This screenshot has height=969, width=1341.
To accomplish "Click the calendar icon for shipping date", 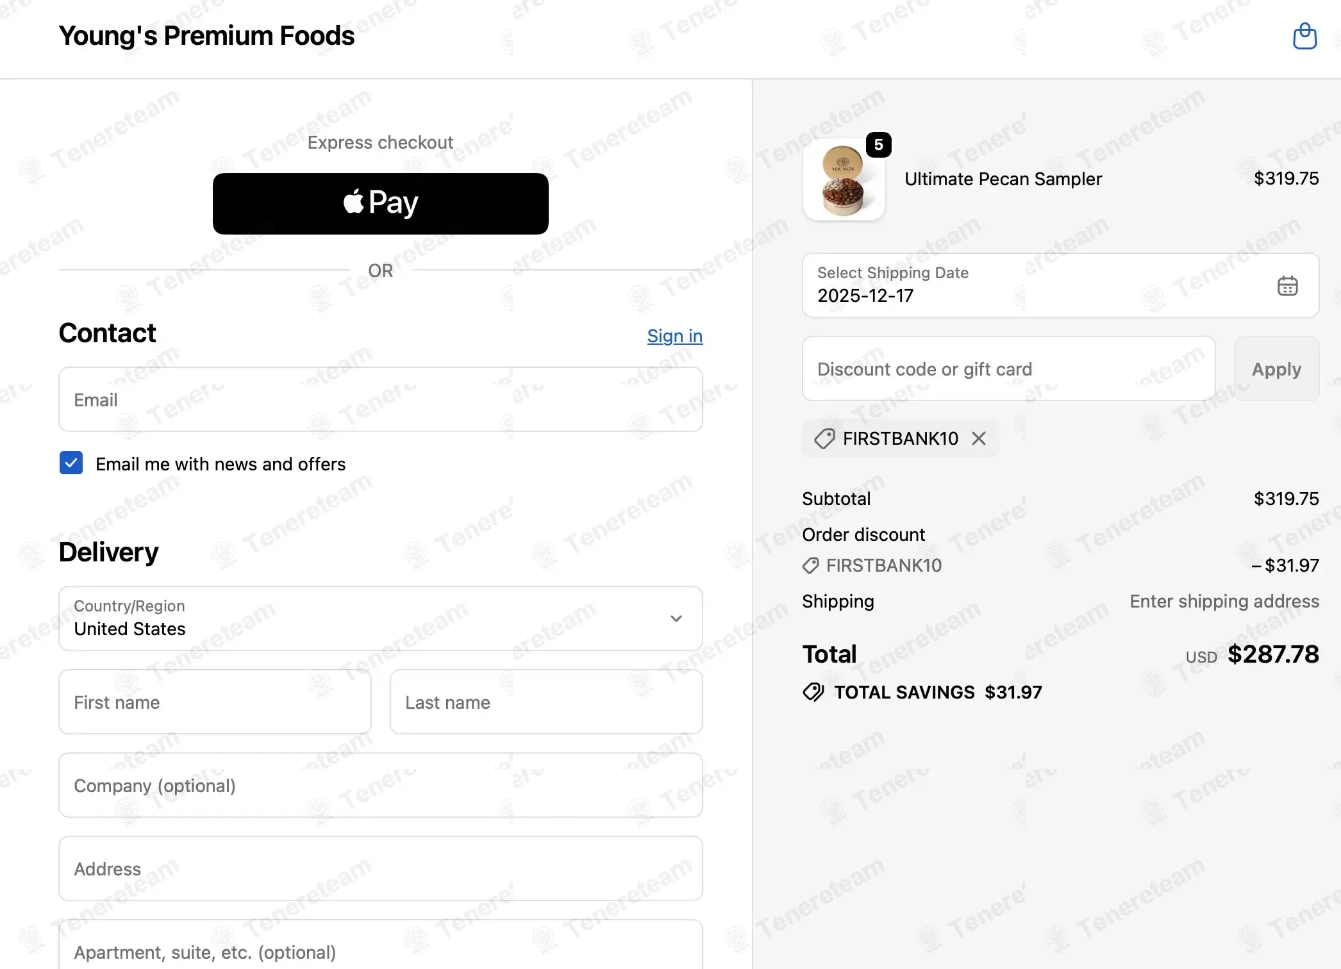I will click(x=1287, y=286).
